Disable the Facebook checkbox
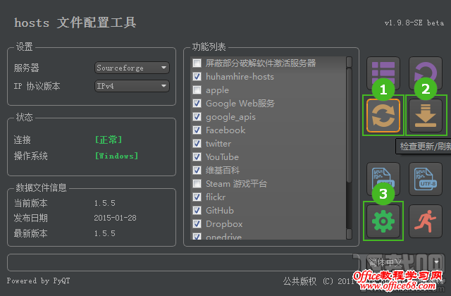 pos(197,130)
